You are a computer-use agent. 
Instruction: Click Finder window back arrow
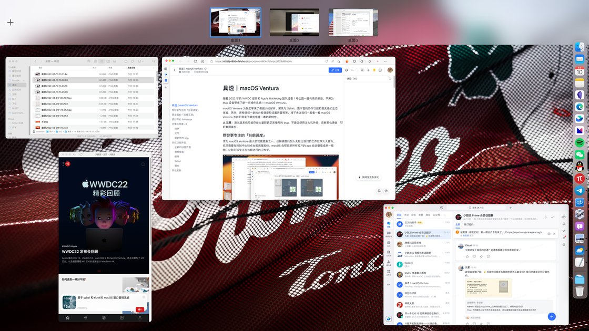35,61
